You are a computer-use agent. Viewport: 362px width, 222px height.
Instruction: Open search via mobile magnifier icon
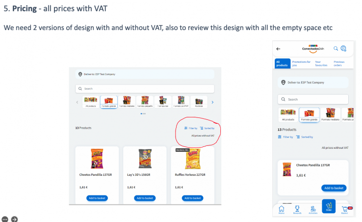[x=336, y=48]
